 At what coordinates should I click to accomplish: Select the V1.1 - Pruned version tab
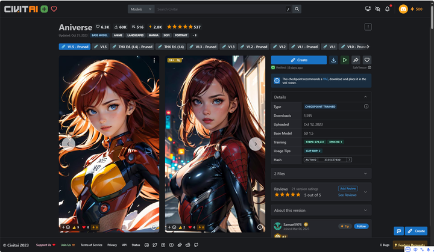point(304,47)
